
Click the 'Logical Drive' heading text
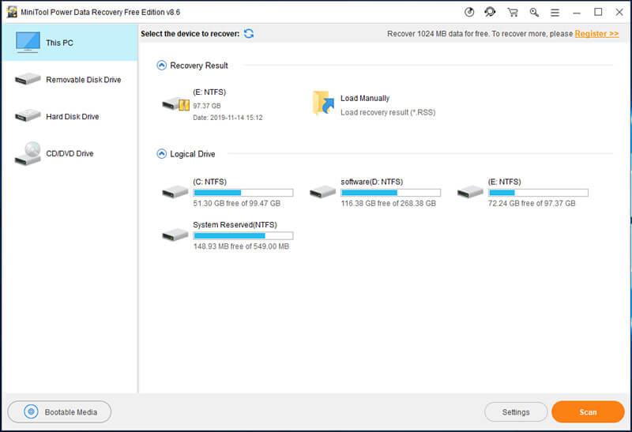point(192,154)
